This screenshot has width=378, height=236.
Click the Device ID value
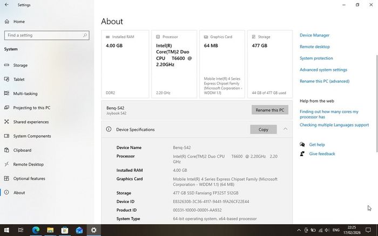coord(211,202)
